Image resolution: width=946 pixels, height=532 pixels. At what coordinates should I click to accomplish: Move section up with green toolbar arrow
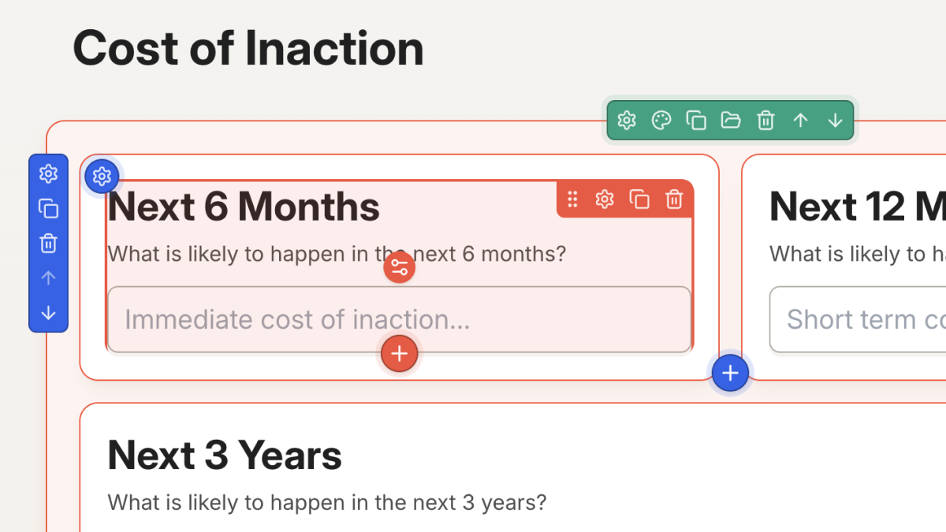pyautogui.click(x=800, y=121)
